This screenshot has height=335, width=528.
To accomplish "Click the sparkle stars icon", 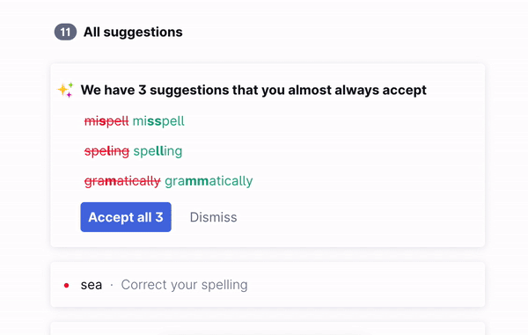I will [x=65, y=90].
